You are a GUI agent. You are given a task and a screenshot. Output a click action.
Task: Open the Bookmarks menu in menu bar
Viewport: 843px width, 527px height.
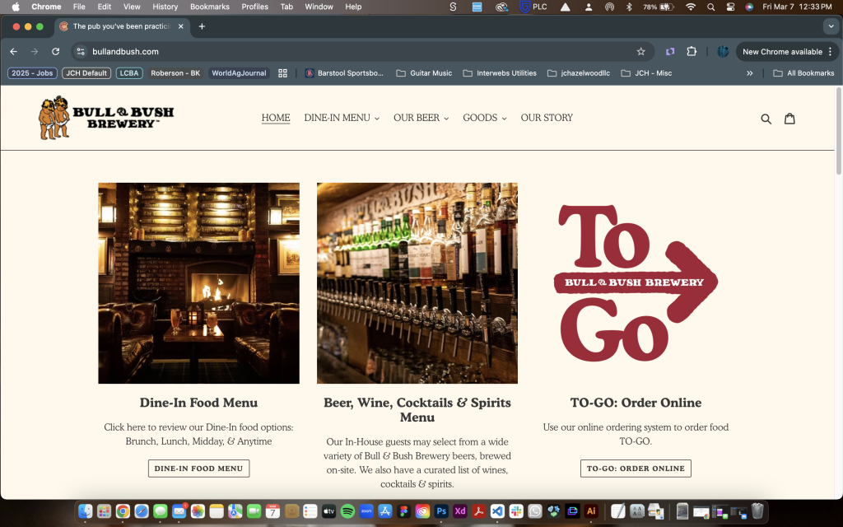click(209, 7)
